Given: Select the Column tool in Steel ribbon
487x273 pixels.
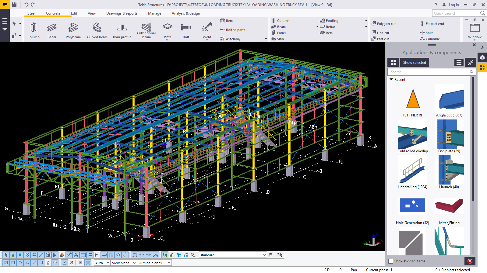Looking at the screenshot, I should tap(34, 30).
